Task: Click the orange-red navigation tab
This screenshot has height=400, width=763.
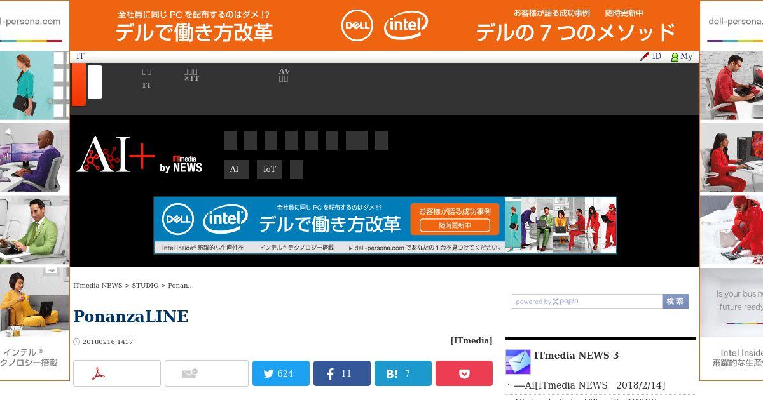Action: tap(79, 84)
